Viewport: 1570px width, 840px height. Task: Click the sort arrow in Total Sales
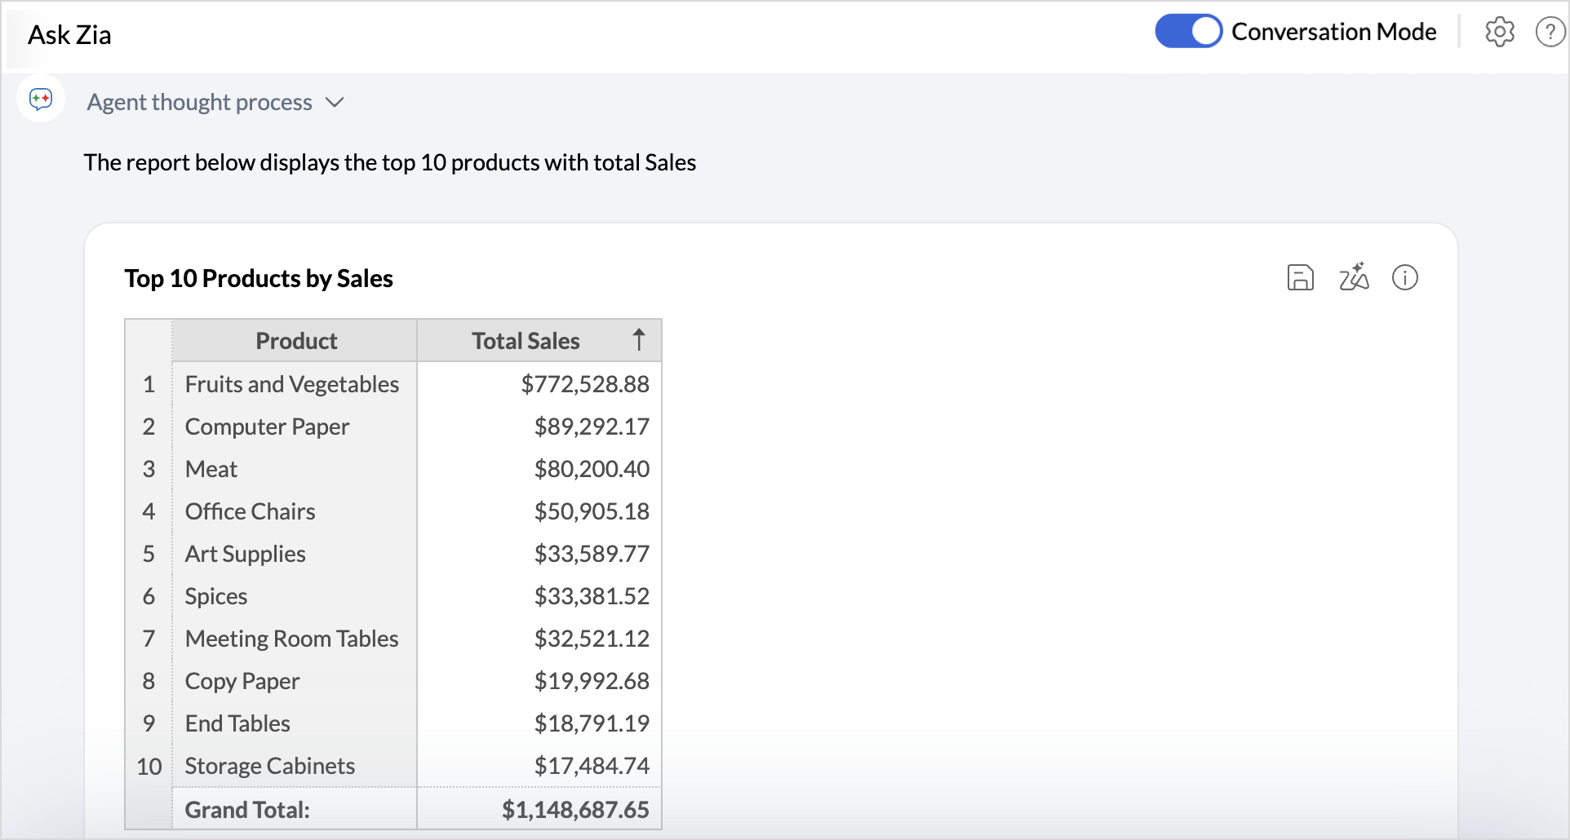pyautogui.click(x=638, y=340)
